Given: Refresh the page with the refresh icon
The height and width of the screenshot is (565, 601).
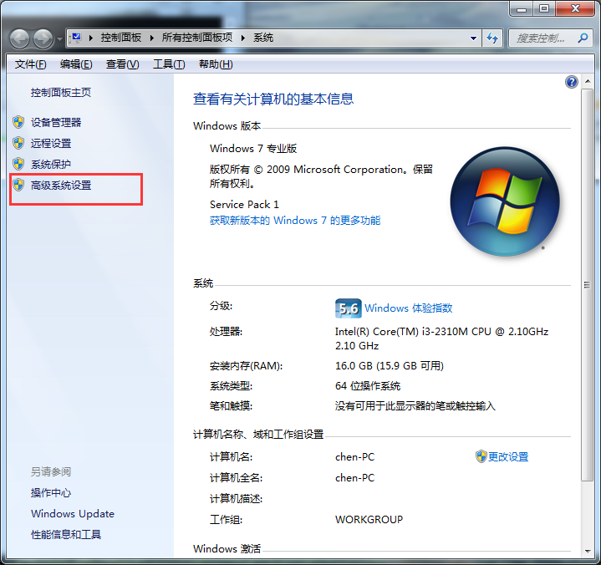Looking at the screenshot, I should [492, 38].
